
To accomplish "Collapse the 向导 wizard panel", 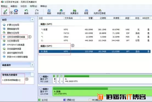I will pos(32,20).
